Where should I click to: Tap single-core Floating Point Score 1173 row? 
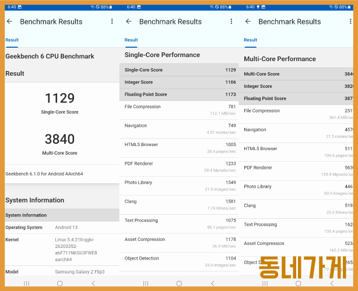[x=179, y=94]
